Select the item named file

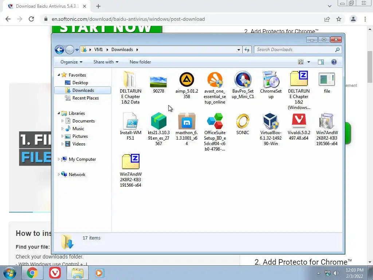click(327, 82)
